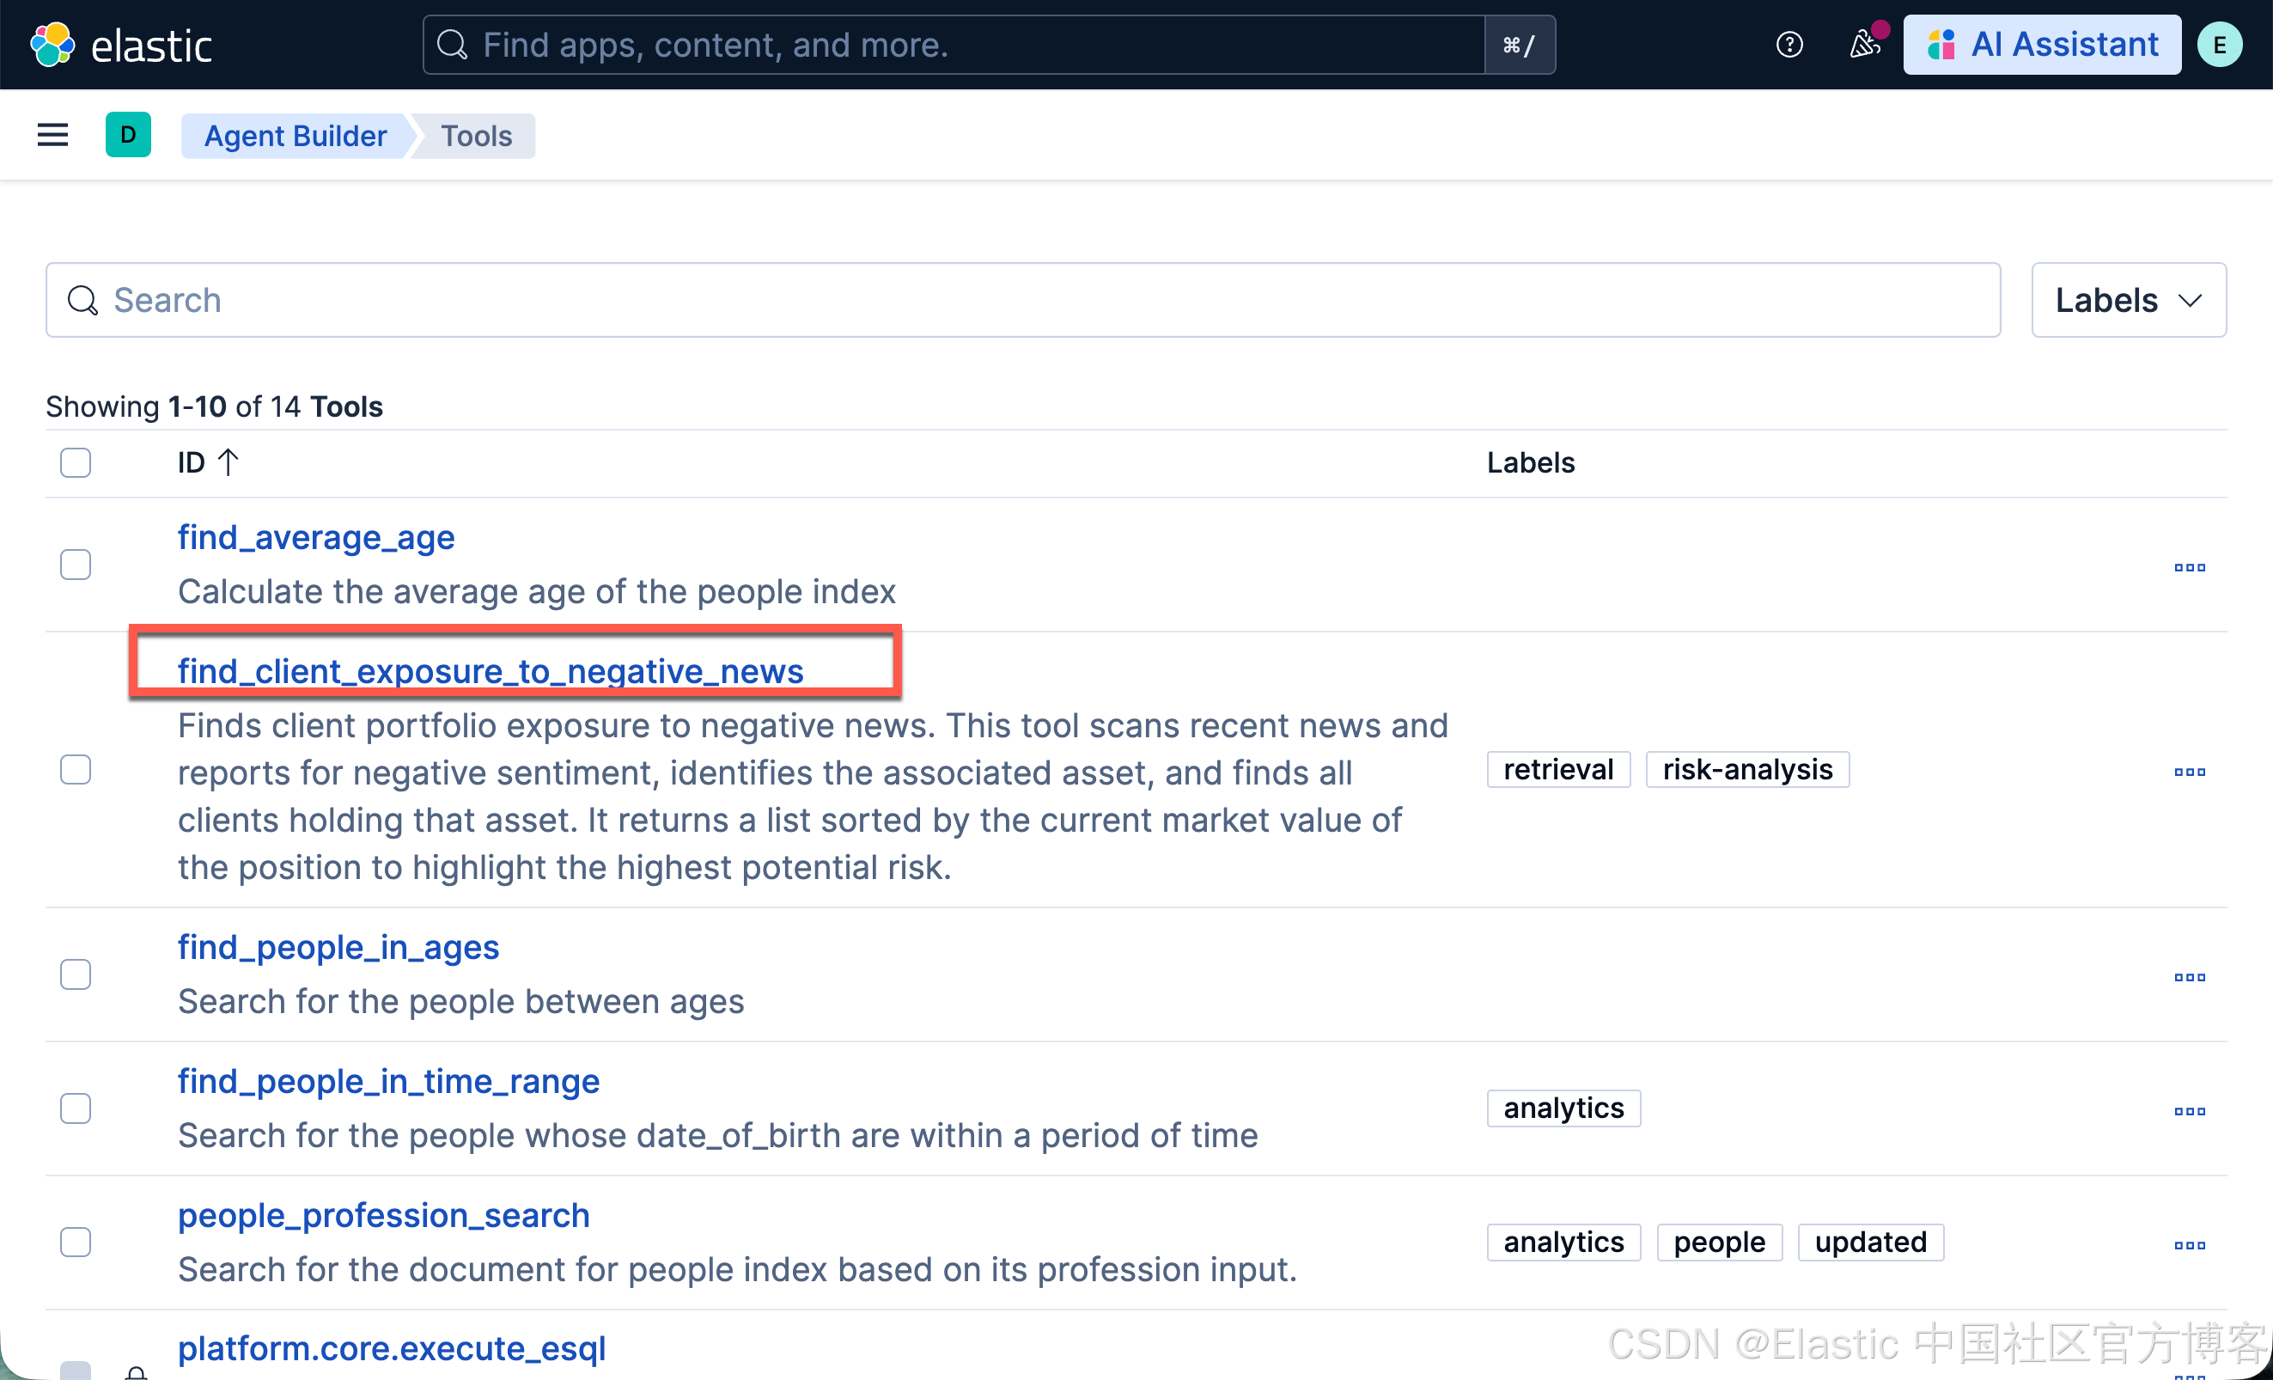Click the tools Search input field
The width and height of the screenshot is (2273, 1380).
coord(1022,300)
